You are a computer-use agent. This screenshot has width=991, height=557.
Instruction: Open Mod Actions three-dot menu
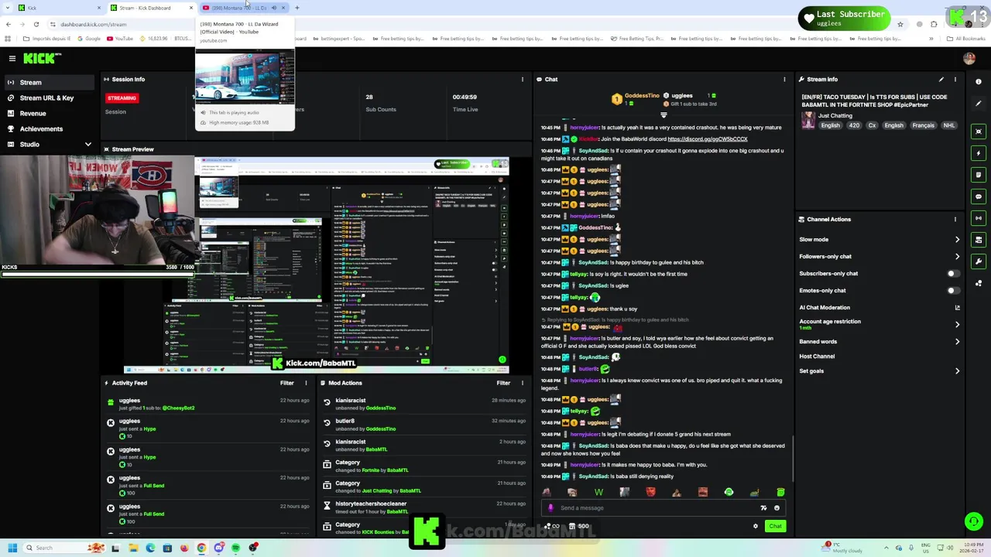(523, 383)
